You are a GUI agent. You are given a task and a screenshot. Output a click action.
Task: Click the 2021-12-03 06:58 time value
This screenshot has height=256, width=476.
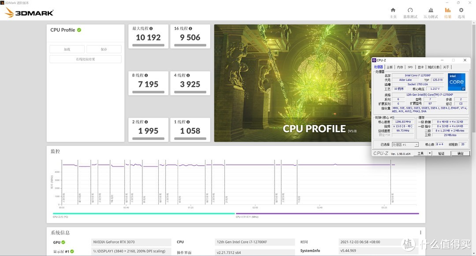(379, 242)
